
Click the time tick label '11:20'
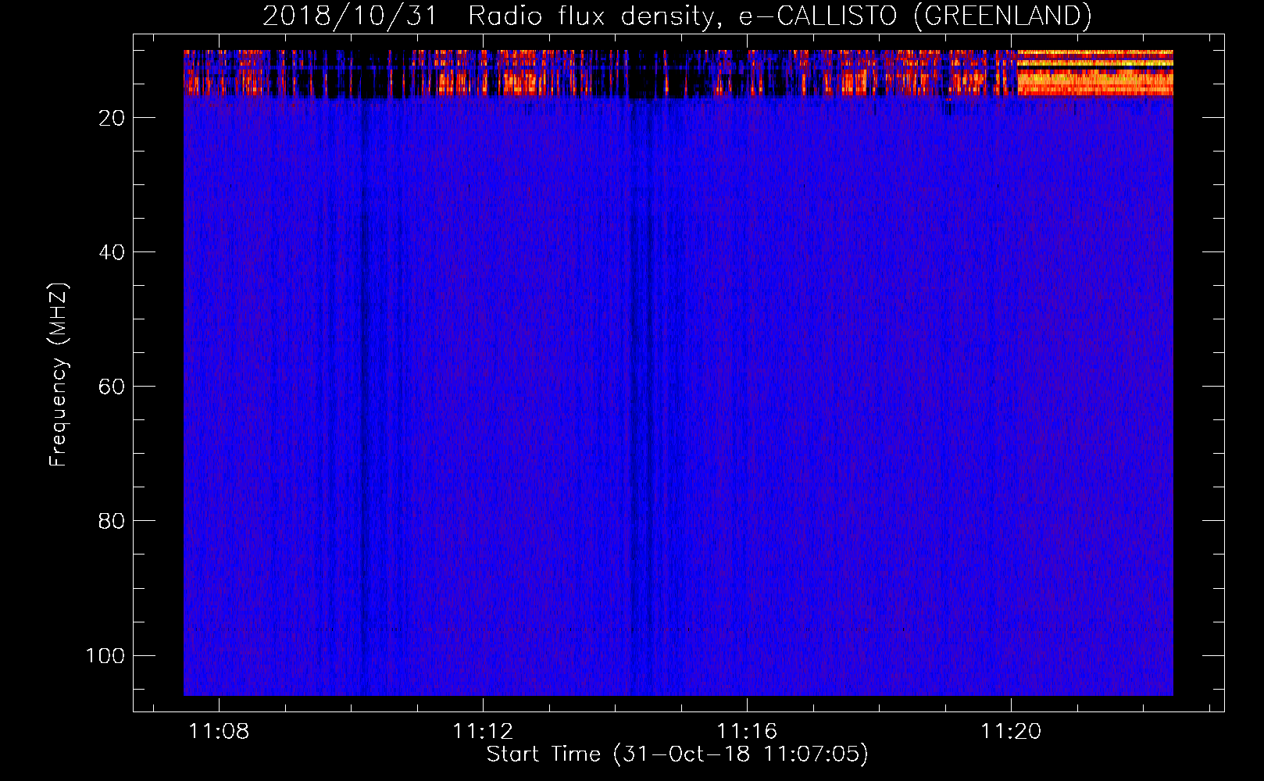pos(1012,731)
